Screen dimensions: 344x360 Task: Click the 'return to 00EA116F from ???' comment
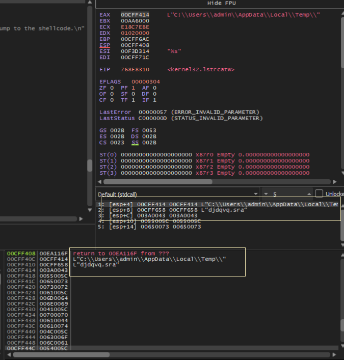click(x=121, y=254)
